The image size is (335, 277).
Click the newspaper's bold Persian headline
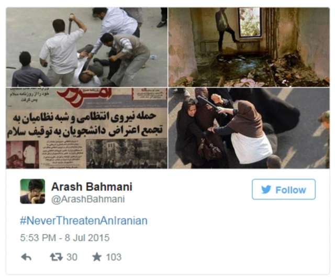click(x=85, y=124)
